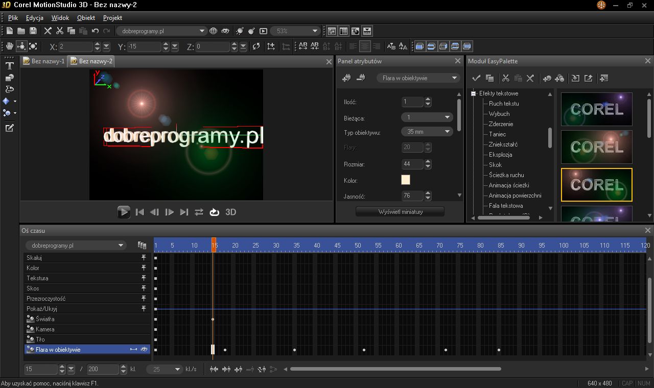Click the orange playhead marker at frame 15

[214, 245]
